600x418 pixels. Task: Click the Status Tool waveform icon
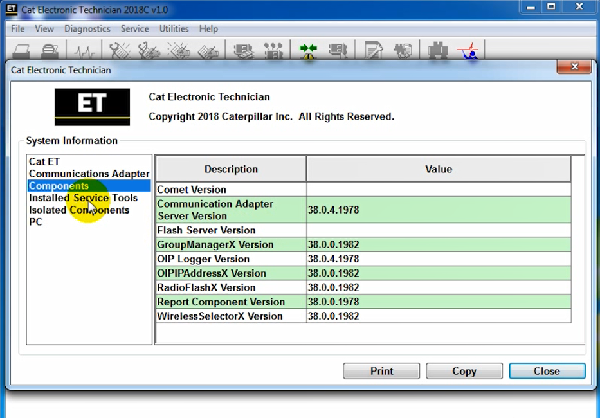[x=84, y=51]
